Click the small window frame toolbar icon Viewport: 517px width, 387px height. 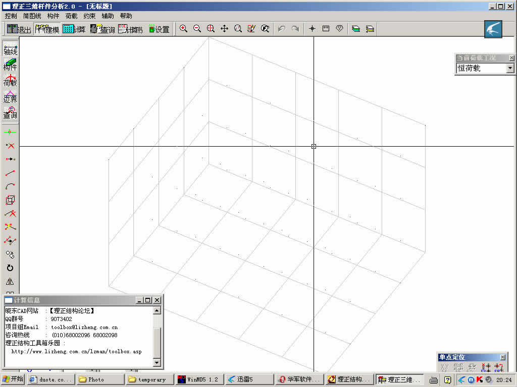[326, 29]
